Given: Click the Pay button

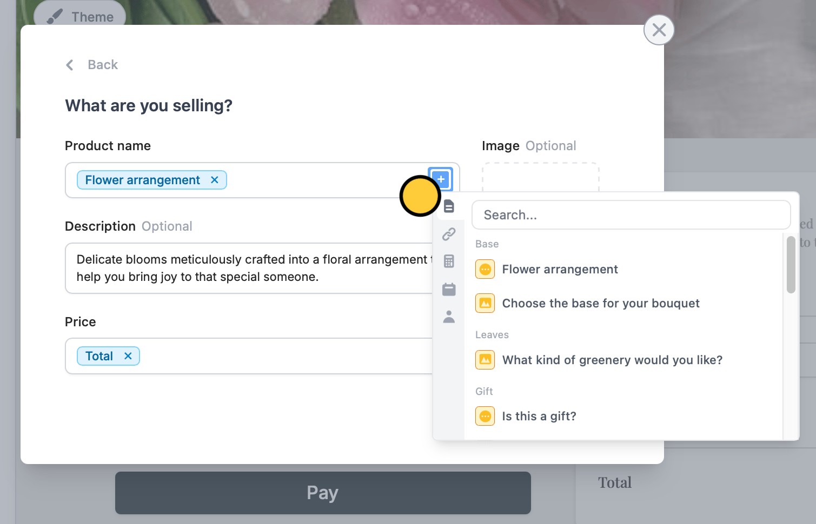Looking at the screenshot, I should (x=323, y=493).
